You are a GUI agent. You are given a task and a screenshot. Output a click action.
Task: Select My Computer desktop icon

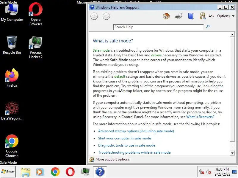[12, 12]
